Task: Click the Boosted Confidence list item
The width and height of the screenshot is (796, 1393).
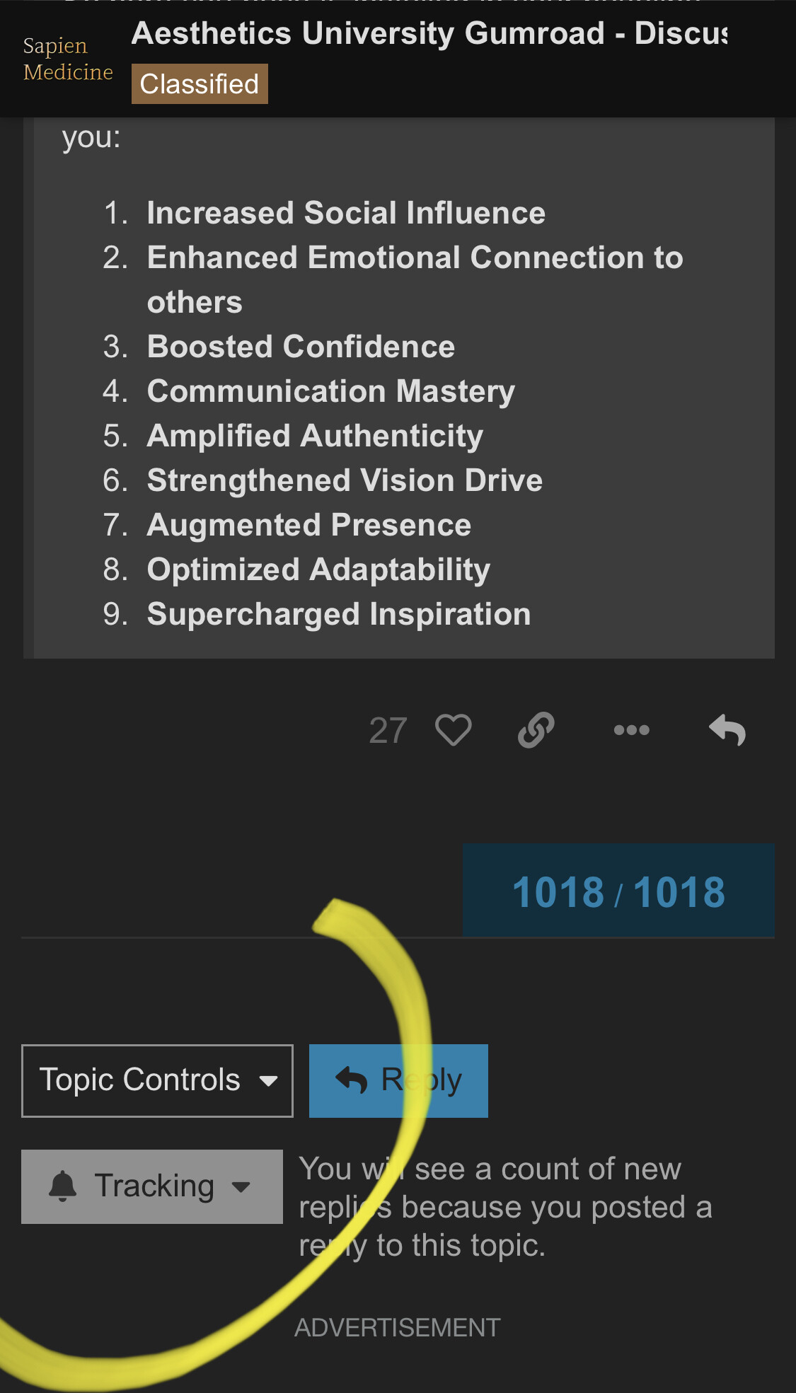Action: 301,347
